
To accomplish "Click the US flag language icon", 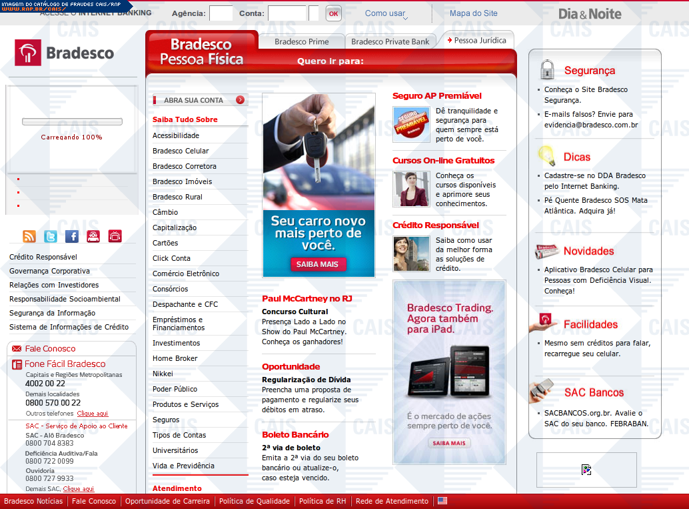I will [x=442, y=501].
